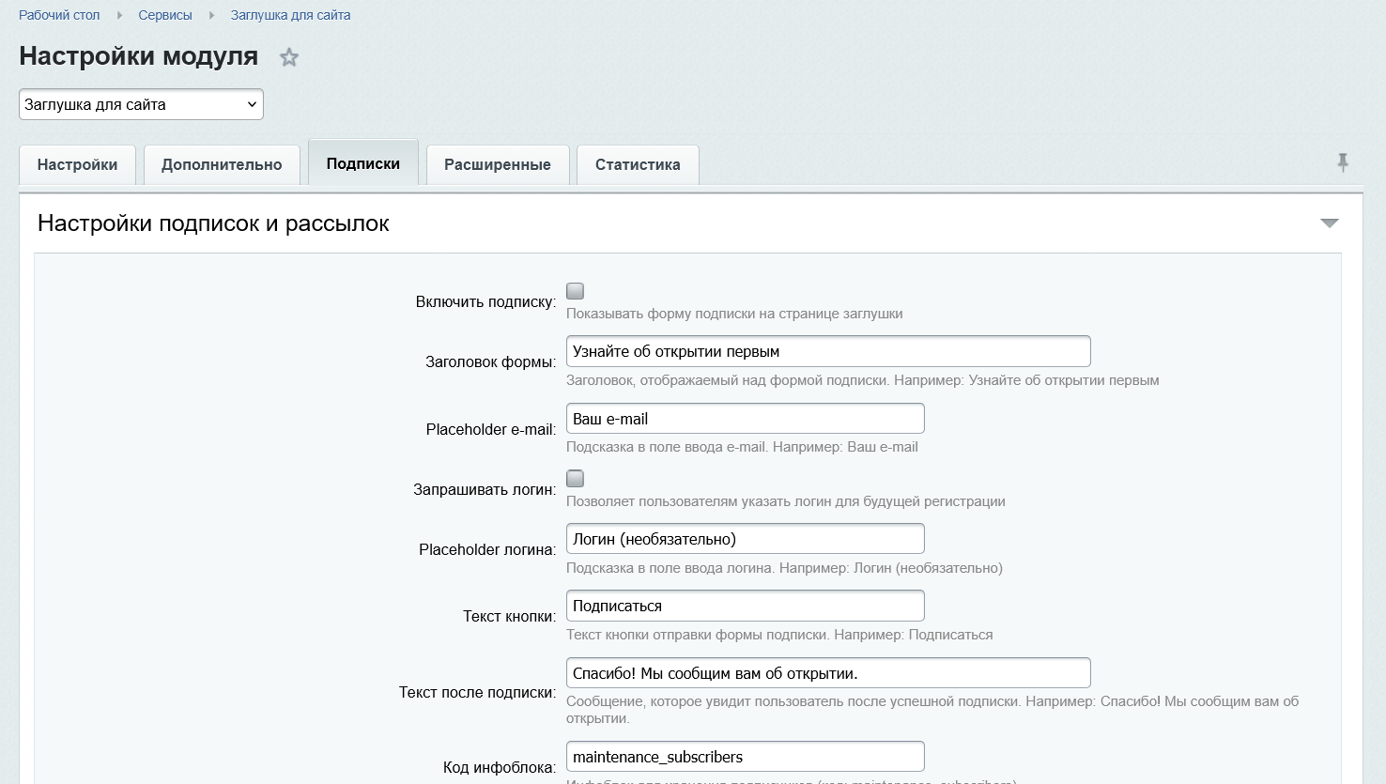Follow the Рабочий стол breadcrumb link
1386x784 pixels.
tap(59, 15)
